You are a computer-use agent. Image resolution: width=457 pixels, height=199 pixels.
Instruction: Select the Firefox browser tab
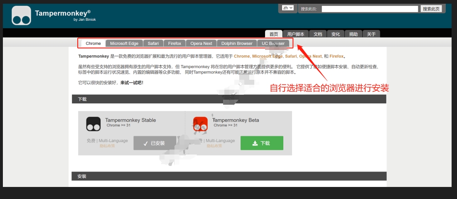pos(174,43)
